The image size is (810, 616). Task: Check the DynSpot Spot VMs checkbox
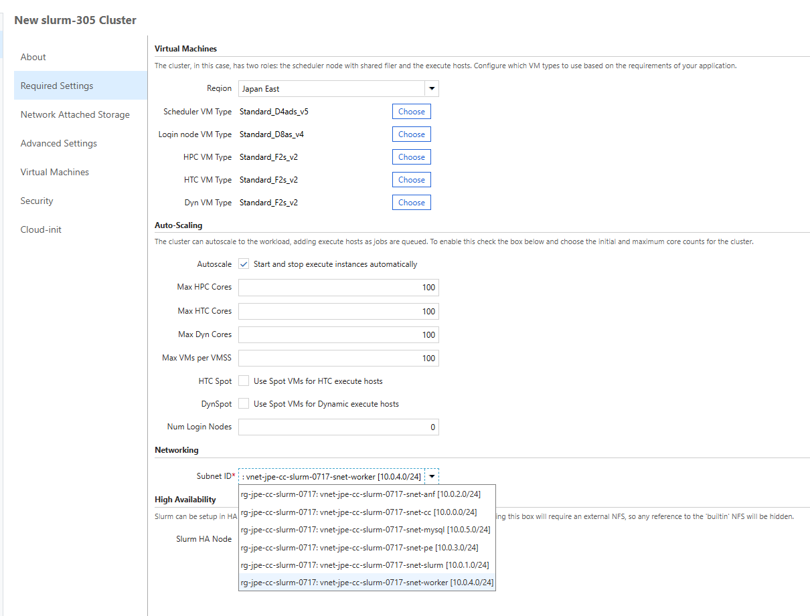point(244,404)
